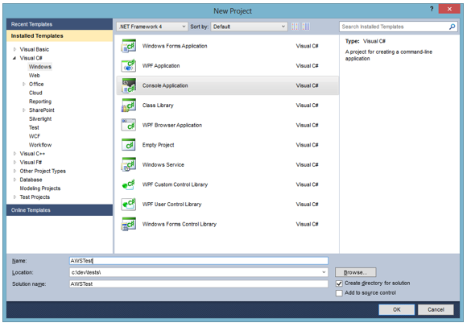Click the help question mark icon
Screen dimensions: 467x327
coord(432,9)
